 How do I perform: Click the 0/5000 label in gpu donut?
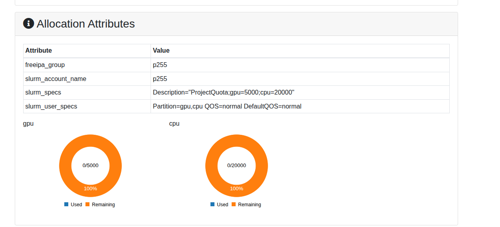[90, 165]
